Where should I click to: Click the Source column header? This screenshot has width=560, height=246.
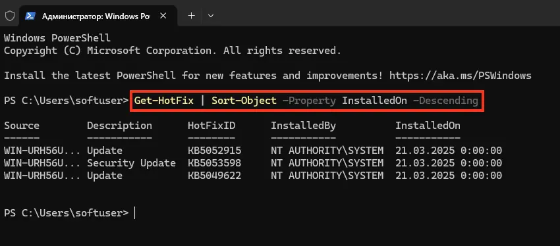pyautogui.click(x=22, y=126)
